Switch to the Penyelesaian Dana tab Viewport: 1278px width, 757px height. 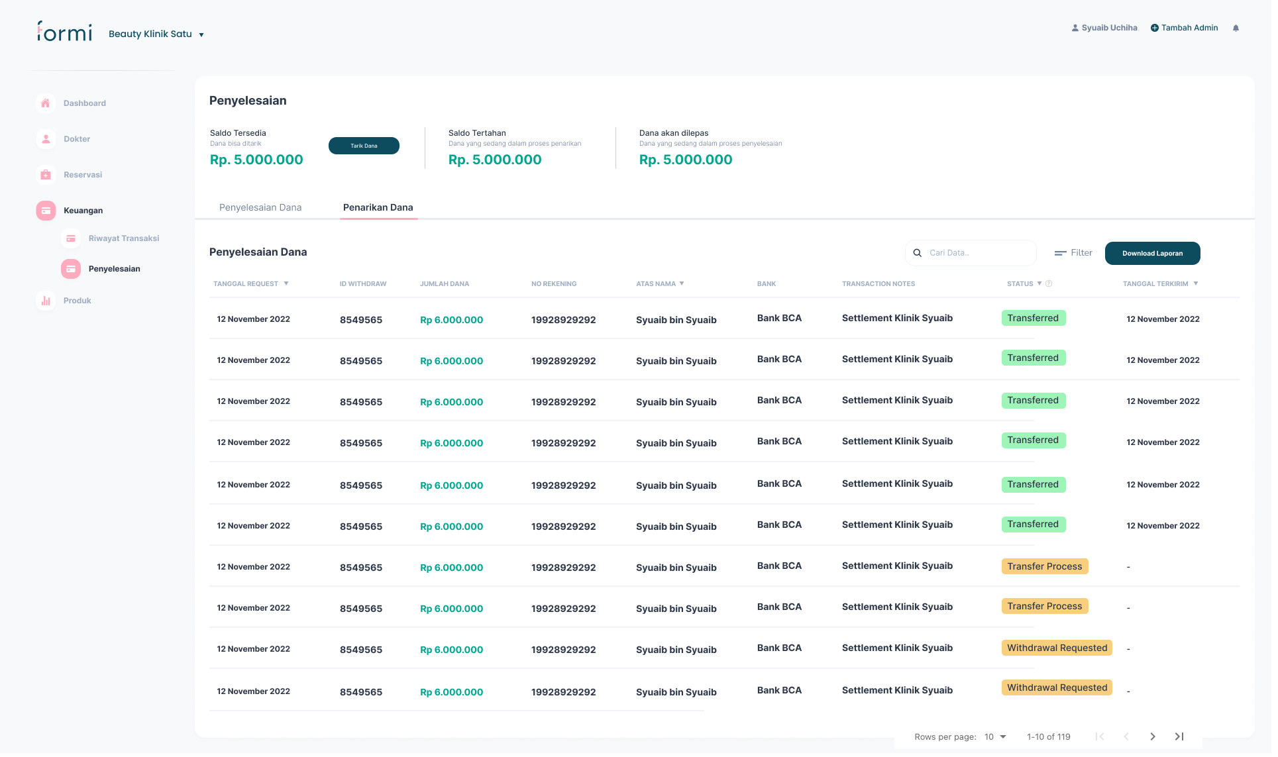coord(260,207)
